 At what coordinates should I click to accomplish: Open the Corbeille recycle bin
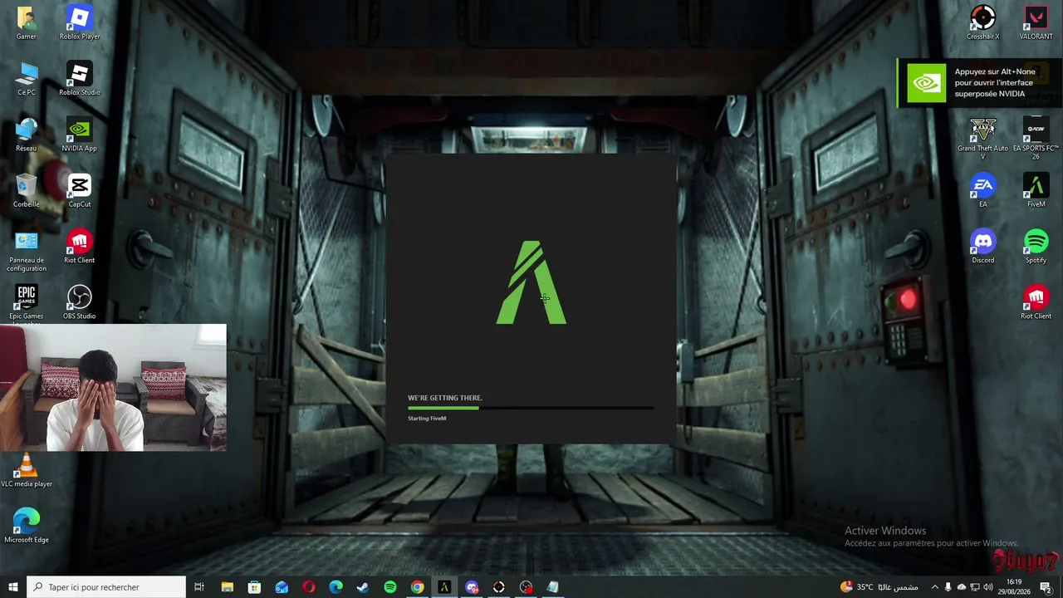point(27,190)
